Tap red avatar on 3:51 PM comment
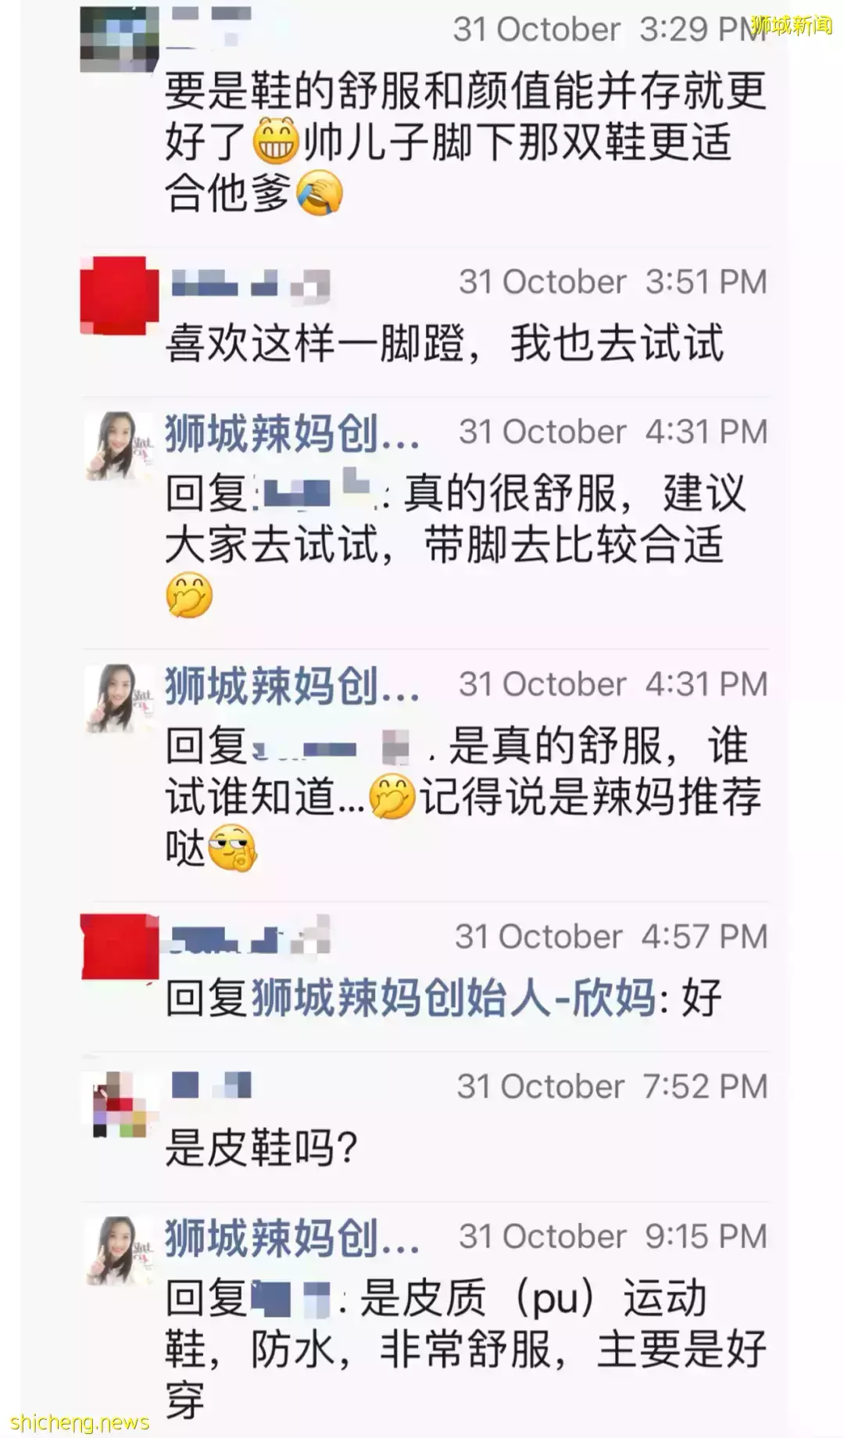Viewport: 844px width, 1438px height. (120, 296)
